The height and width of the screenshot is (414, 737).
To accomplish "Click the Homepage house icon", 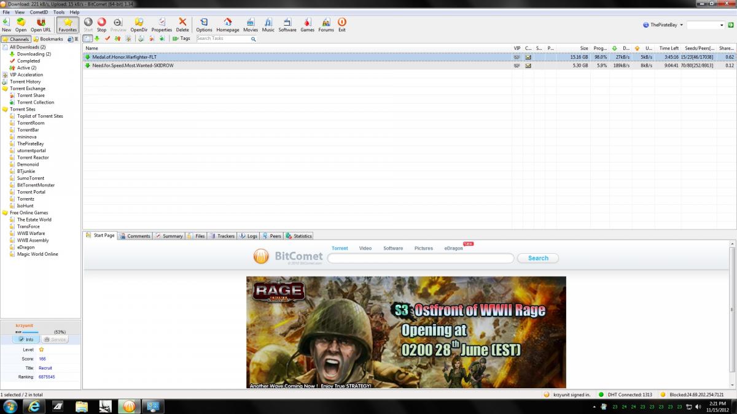I will coord(228,25).
